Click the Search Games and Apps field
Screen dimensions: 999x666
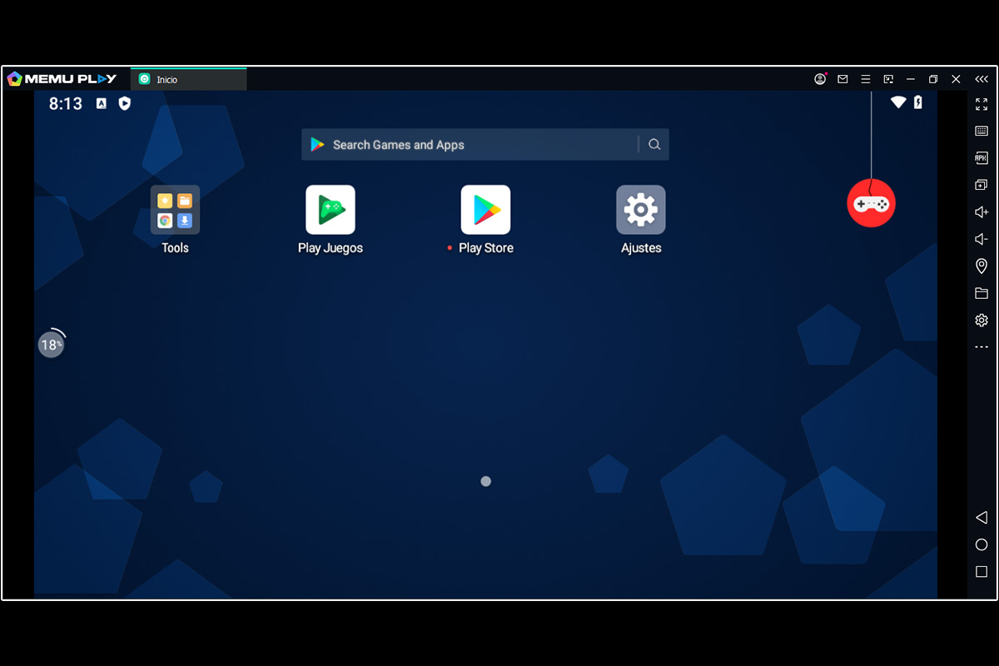pos(485,145)
